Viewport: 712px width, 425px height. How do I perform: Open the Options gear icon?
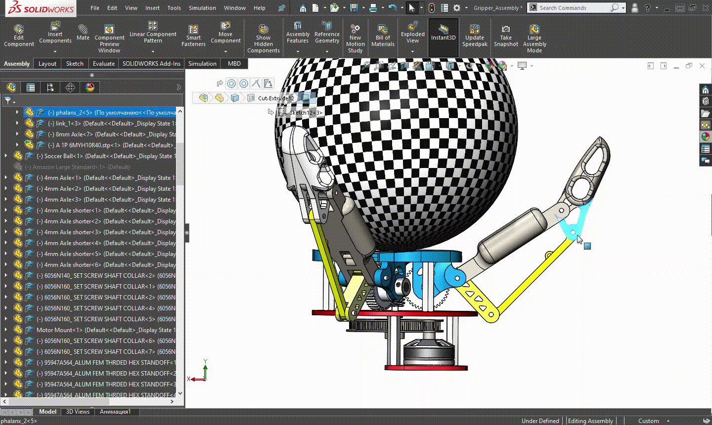pos(457,8)
